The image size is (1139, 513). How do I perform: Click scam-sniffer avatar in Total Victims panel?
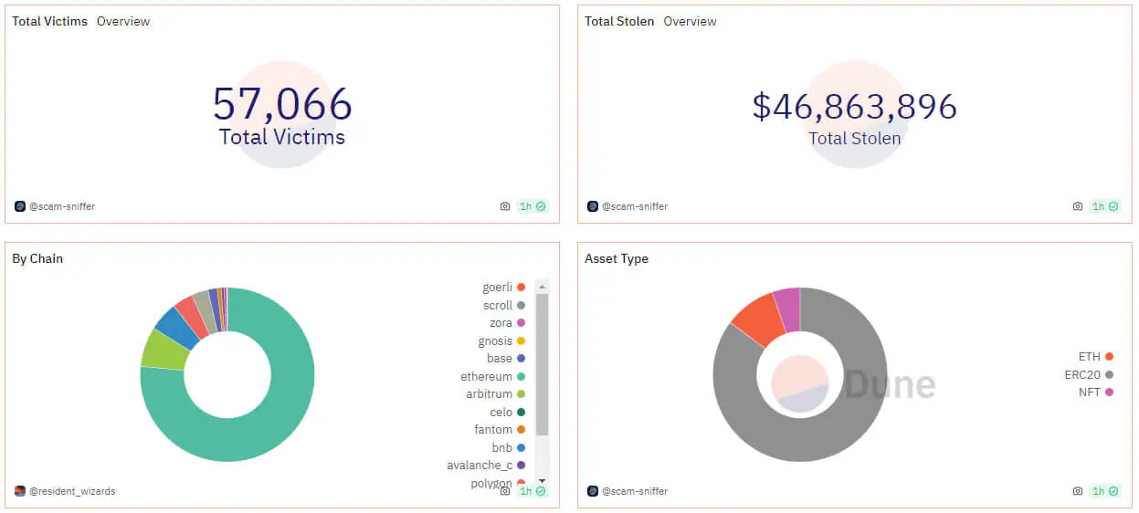[20, 206]
